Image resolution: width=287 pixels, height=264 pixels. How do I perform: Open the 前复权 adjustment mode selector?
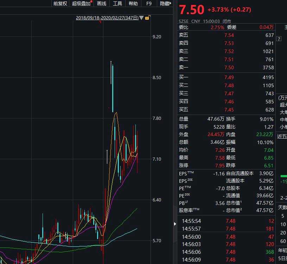[x=60, y=4]
